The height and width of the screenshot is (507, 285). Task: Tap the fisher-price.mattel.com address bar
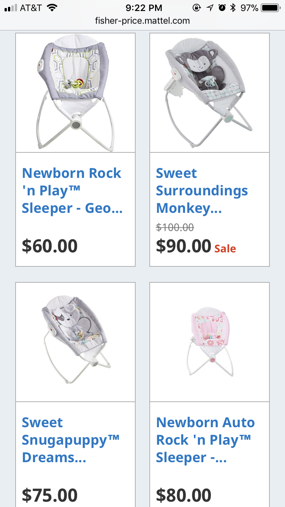point(142,21)
